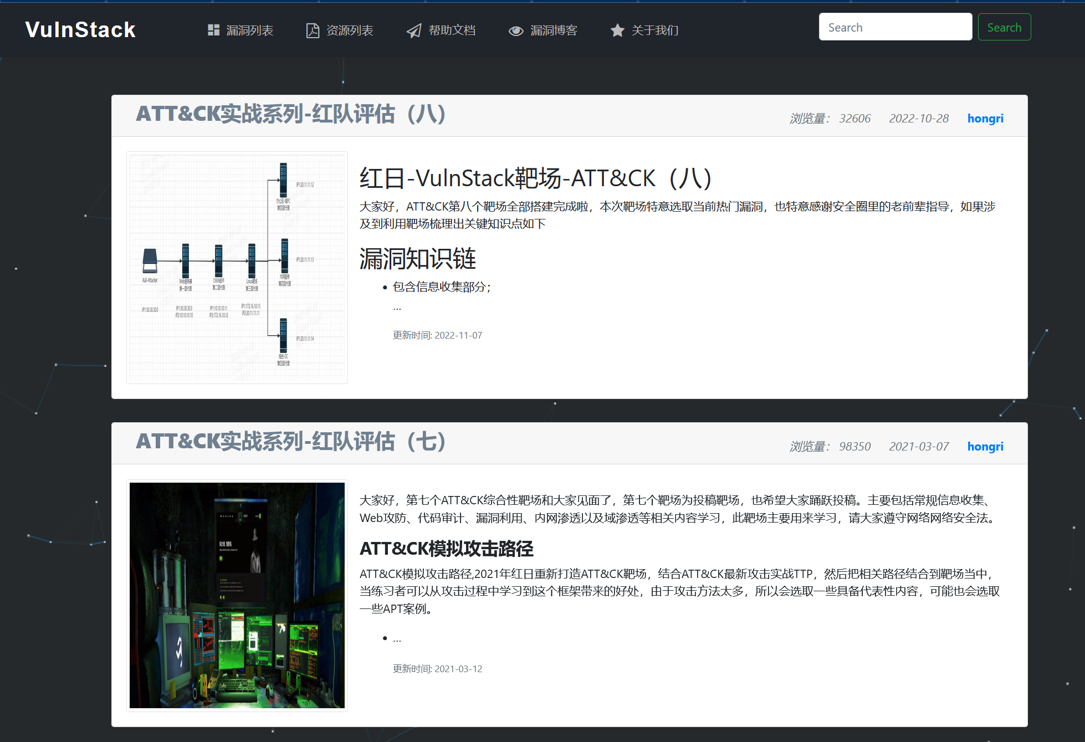Open 漏洞博客 in the navbar
This screenshot has width=1085, height=742.
(554, 30)
